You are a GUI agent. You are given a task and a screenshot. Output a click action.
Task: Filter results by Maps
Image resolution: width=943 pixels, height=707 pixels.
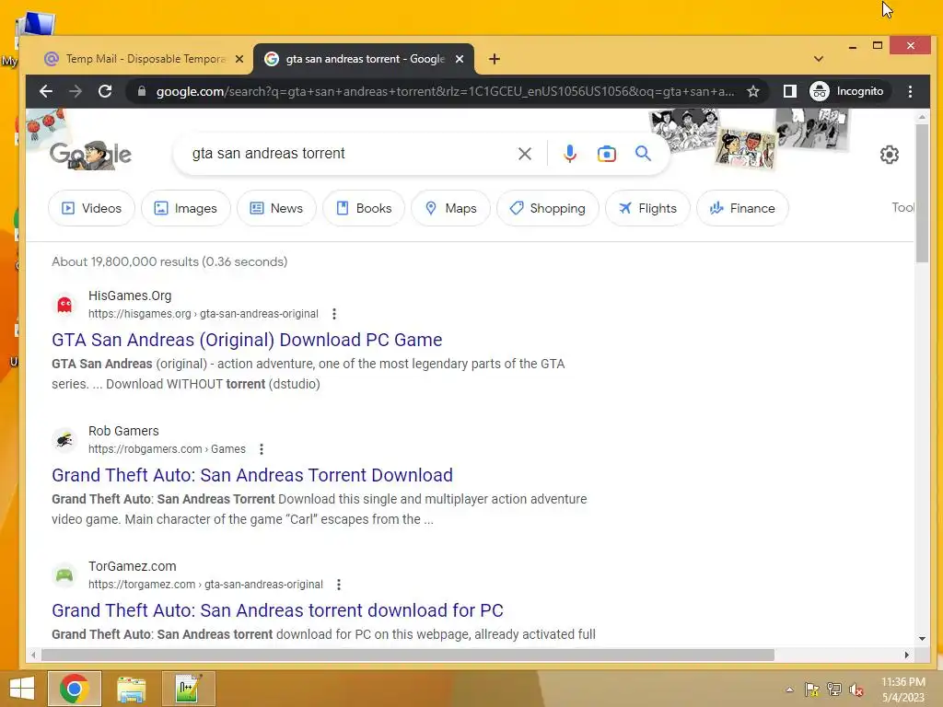click(450, 208)
